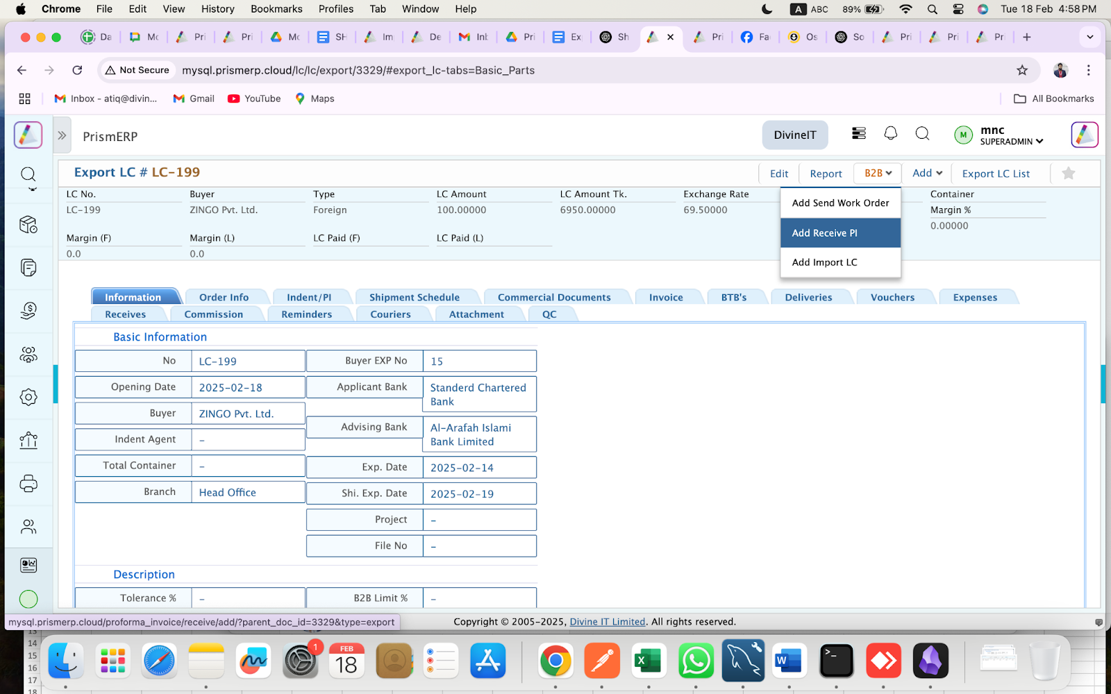Open WhatsApp from the Dock
Screen dimensions: 1111x694
coord(696,661)
